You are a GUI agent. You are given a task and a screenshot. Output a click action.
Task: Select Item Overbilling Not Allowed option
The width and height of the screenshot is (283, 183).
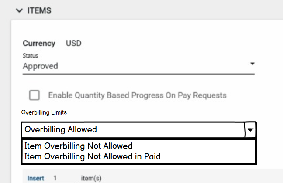click(x=79, y=146)
